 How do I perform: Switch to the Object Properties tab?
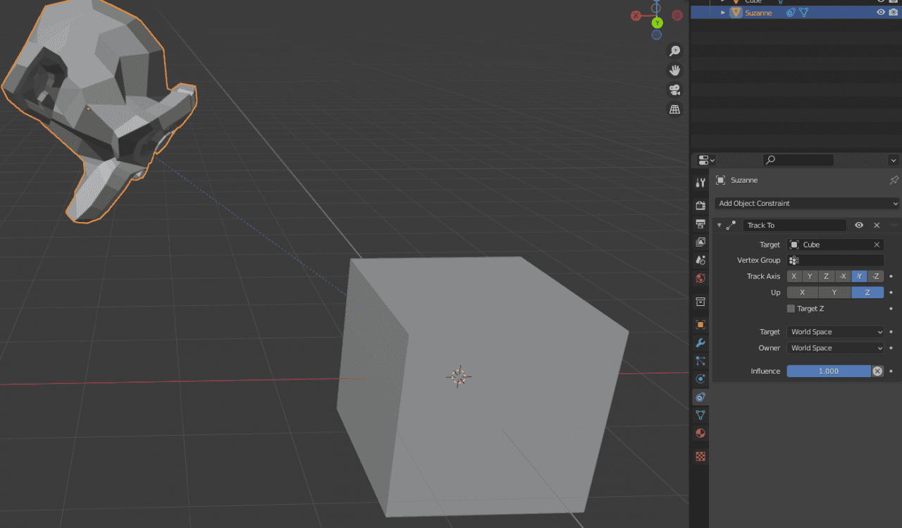tap(700, 324)
